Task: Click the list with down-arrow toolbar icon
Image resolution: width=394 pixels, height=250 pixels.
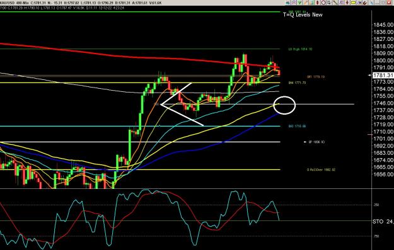Action: 329,3
